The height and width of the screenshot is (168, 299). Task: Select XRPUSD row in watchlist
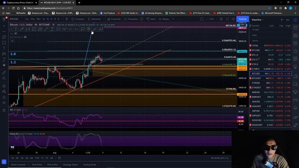(x=271, y=111)
